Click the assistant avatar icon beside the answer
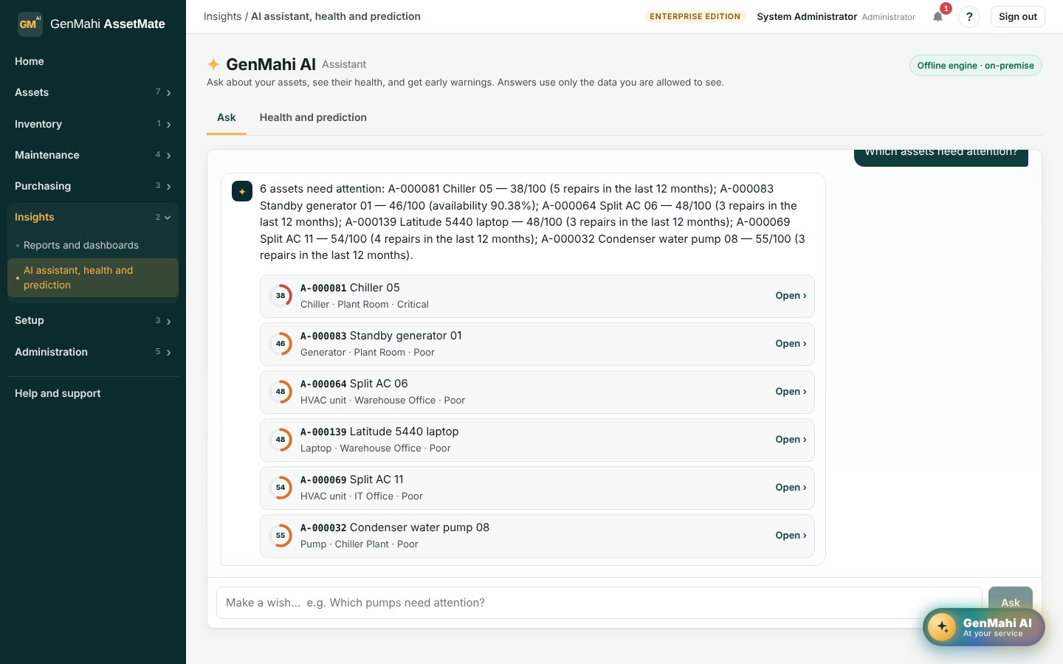 click(242, 191)
